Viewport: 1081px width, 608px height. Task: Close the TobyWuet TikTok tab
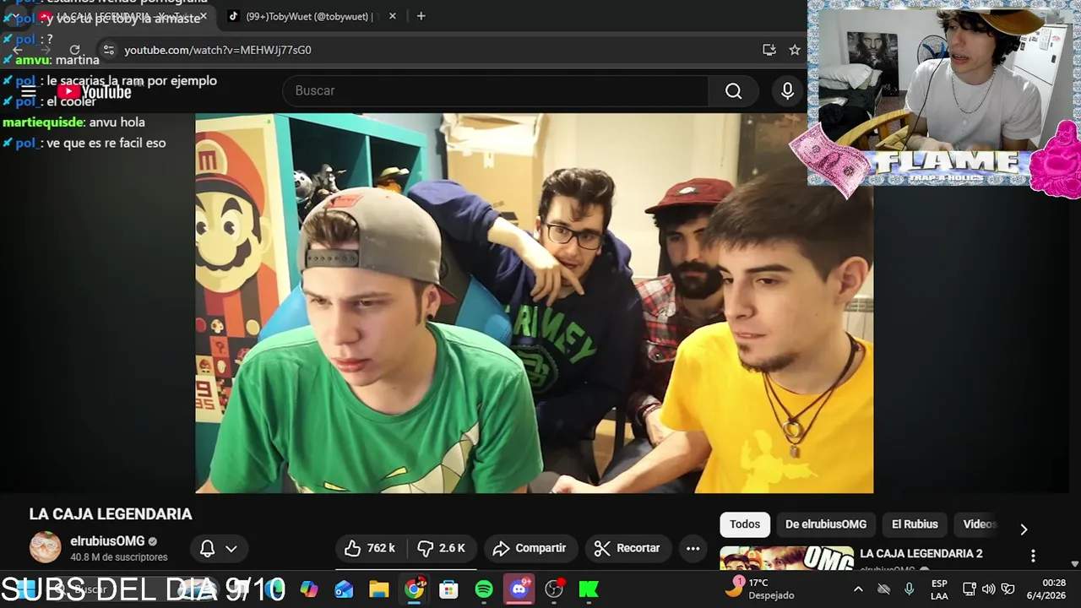[392, 16]
